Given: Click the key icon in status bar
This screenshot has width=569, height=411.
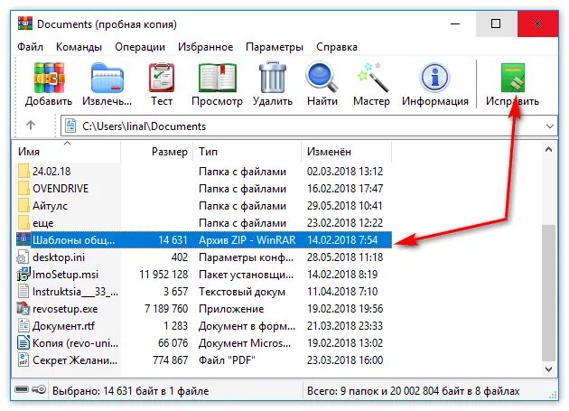Looking at the screenshot, I should 39,389.
